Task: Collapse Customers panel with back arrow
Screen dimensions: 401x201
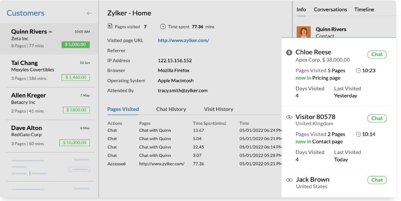Action: click(89, 13)
